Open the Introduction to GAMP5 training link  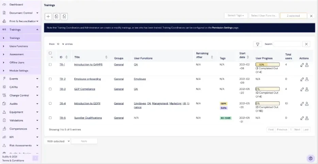point(88,64)
